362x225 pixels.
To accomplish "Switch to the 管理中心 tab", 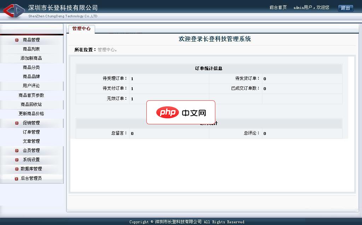I will point(82,30).
